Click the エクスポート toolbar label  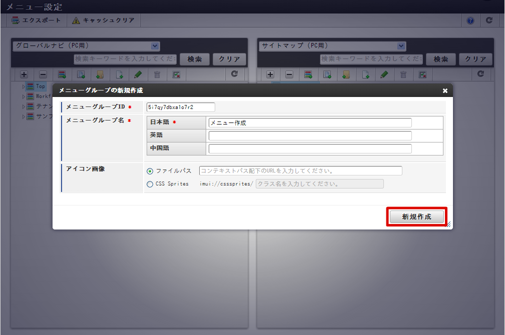pyautogui.click(x=42, y=20)
